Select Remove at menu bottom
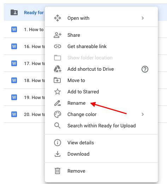 point(101,171)
